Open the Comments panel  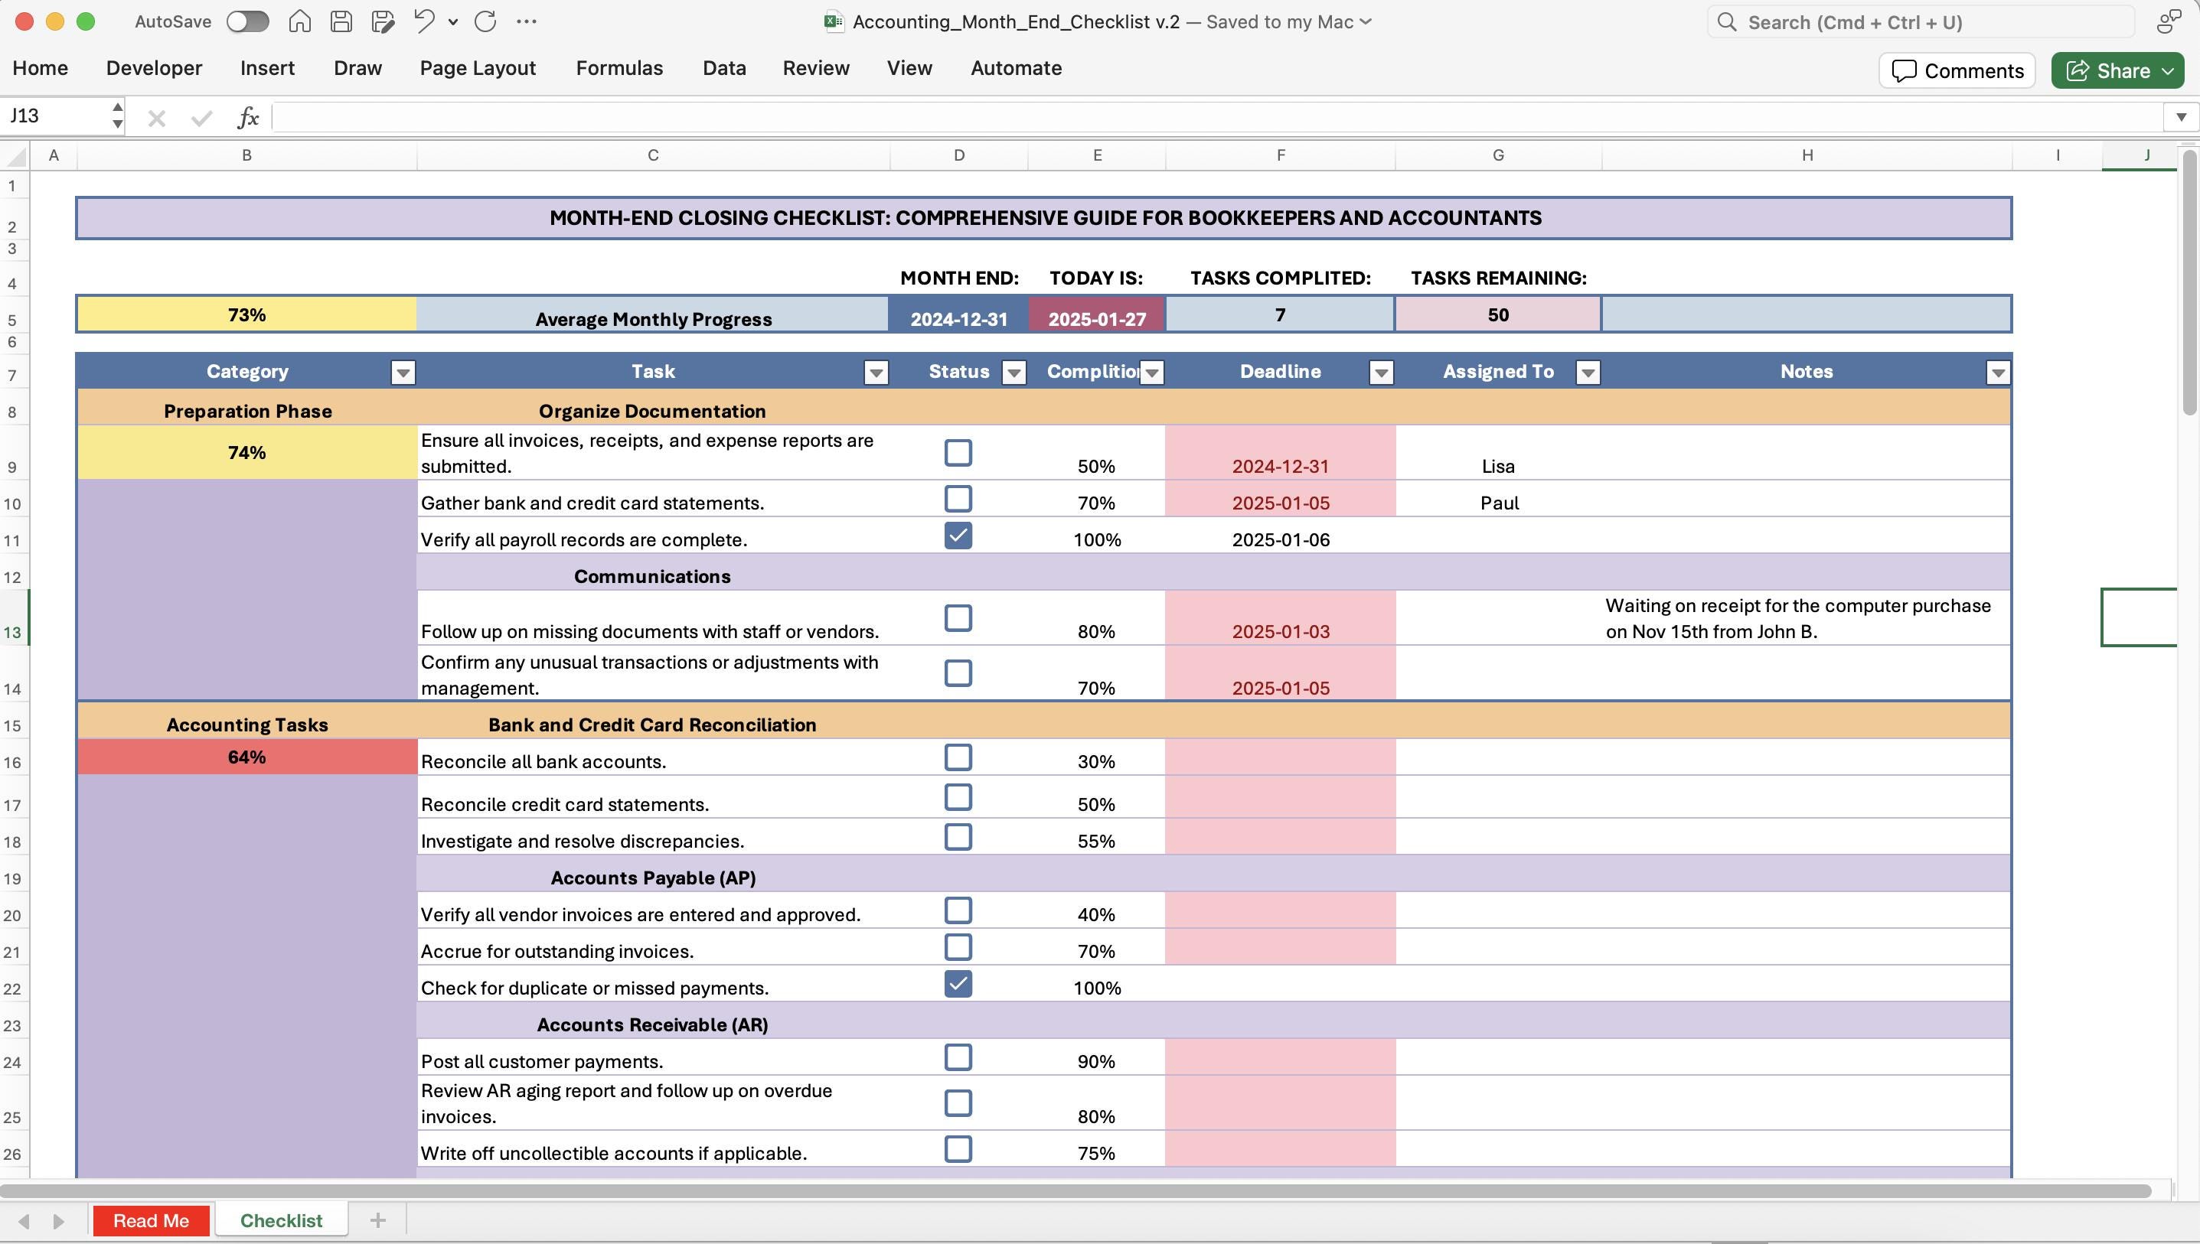pyautogui.click(x=1957, y=70)
